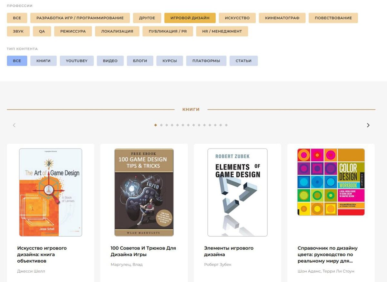This screenshot has width=387, height=282.
Task: Toggle the ИГРОВОЙ ДИЗАЙН filter
Action: 190,18
